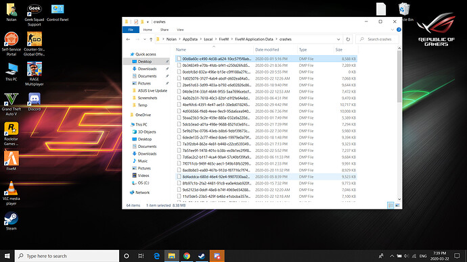Open Self-Service Portal desktop shortcut
This screenshot has width=467, height=262.
(x=12, y=44)
